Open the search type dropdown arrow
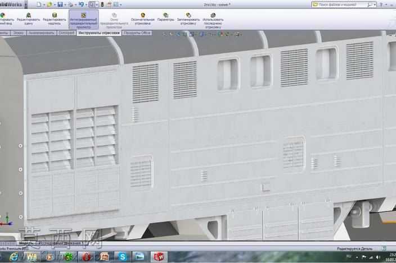The height and width of the screenshot is (263, 396). pyautogui.click(x=375, y=4)
